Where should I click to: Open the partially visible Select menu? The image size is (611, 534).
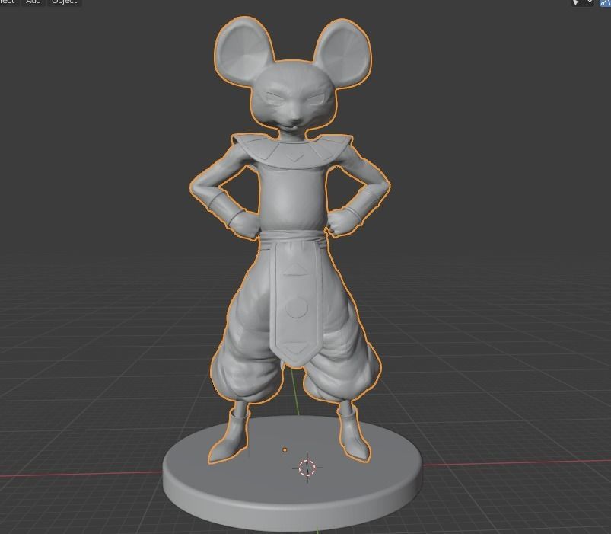coord(8,2)
